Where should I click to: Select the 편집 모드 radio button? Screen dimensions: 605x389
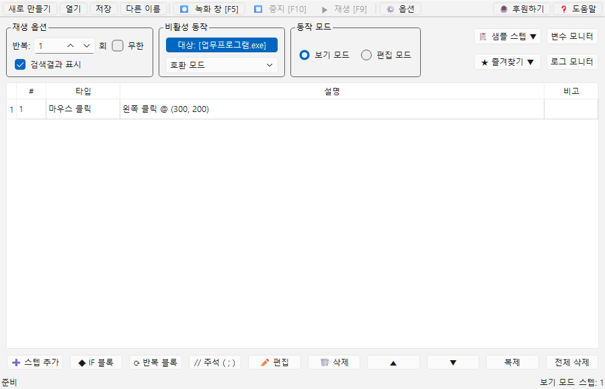pyautogui.click(x=366, y=55)
